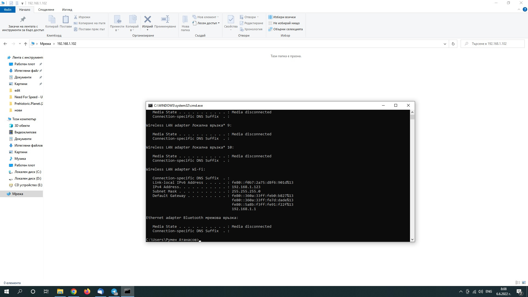
Task: Click the Delete (Изтрий) ribbon icon
Action: (147, 20)
